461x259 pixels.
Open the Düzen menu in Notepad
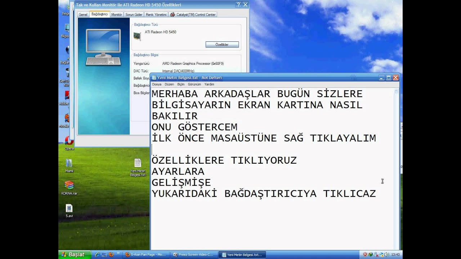pos(169,84)
